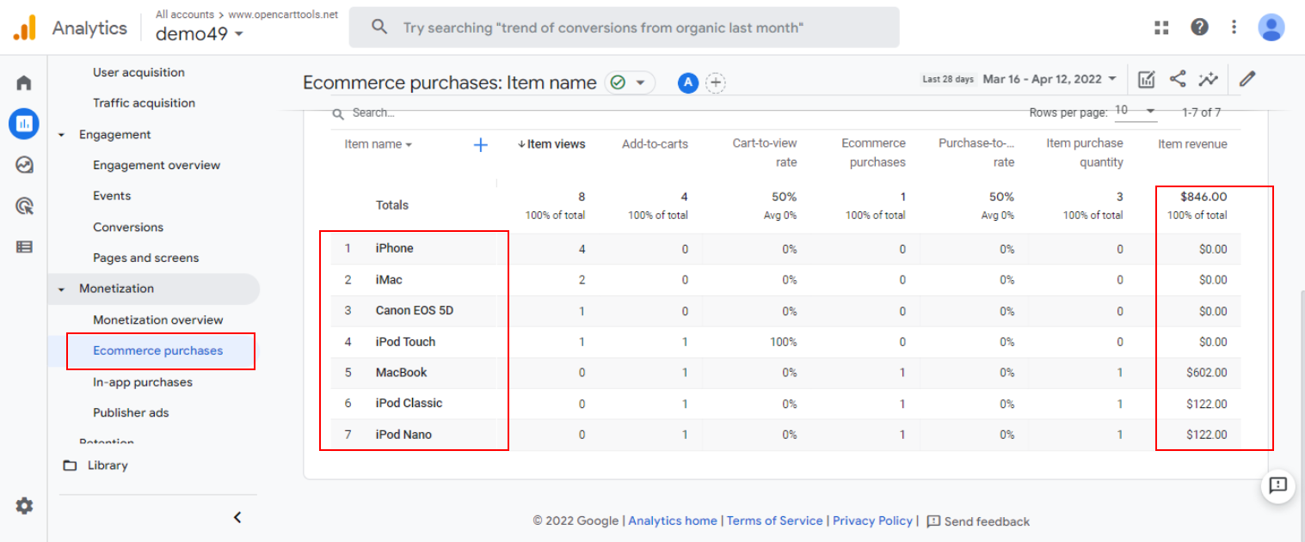Click the feedback chat bubble icon

[1277, 485]
